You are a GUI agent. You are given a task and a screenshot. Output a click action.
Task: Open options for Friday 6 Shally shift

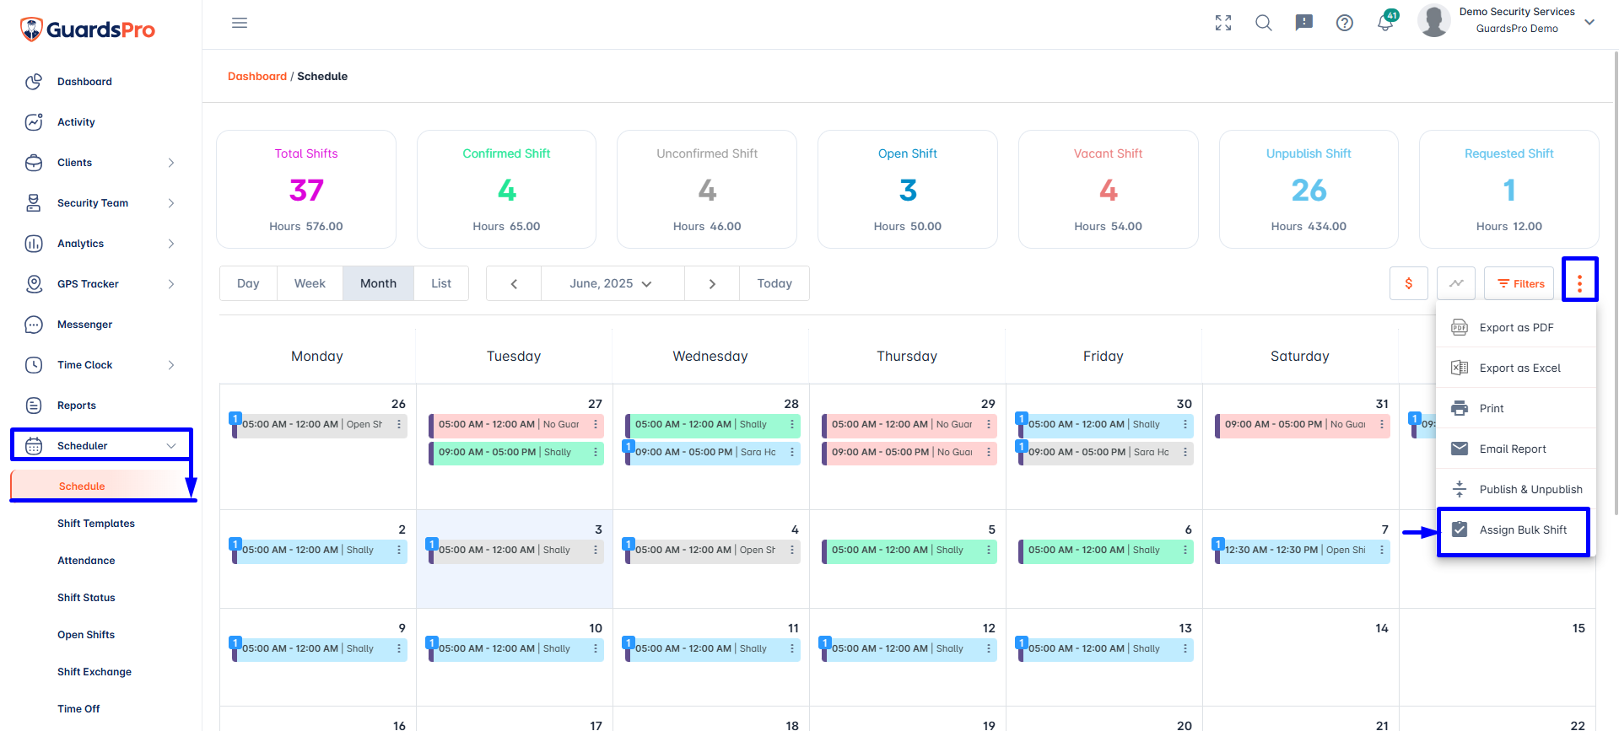click(x=1185, y=550)
